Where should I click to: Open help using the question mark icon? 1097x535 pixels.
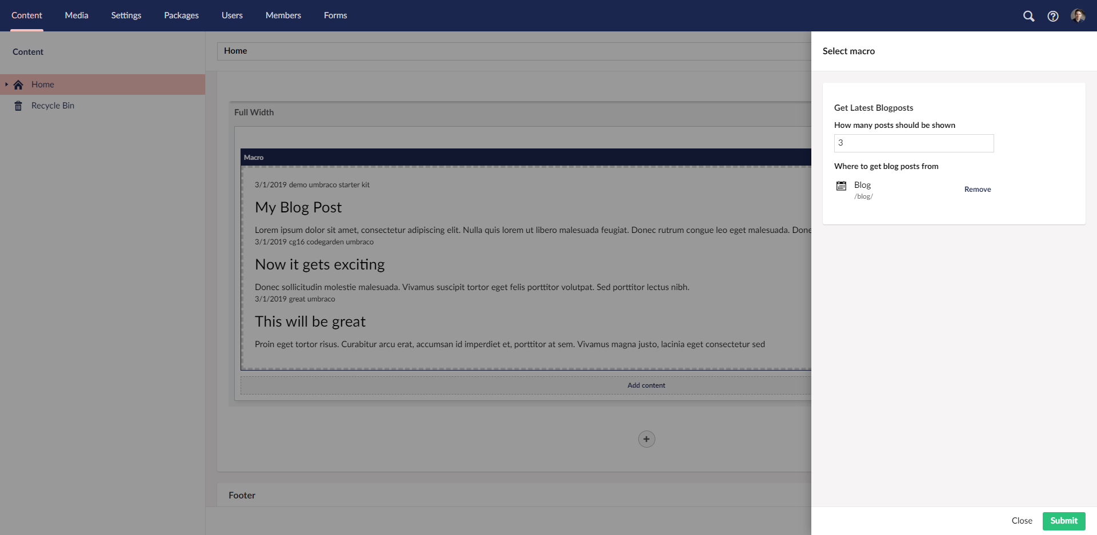(1054, 16)
